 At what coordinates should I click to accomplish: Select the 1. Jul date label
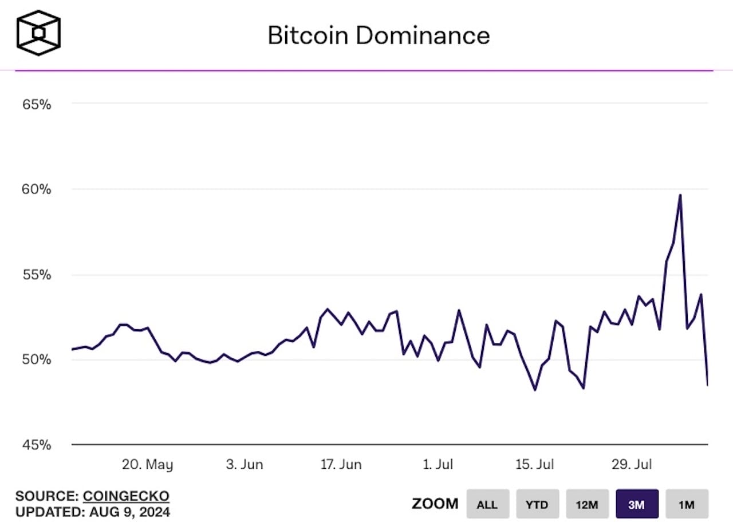pyautogui.click(x=437, y=464)
